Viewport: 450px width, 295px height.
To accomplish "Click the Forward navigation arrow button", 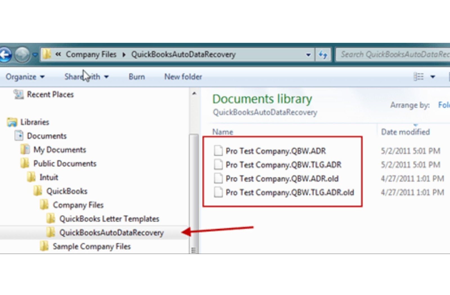I will tap(22, 55).
